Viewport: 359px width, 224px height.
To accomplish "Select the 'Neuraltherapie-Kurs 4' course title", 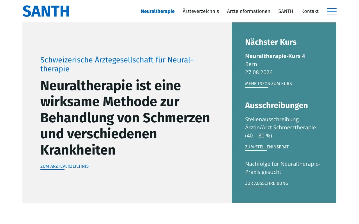I will tap(275, 56).
